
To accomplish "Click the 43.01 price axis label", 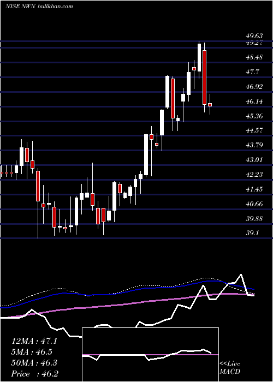I will (x=254, y=159).
